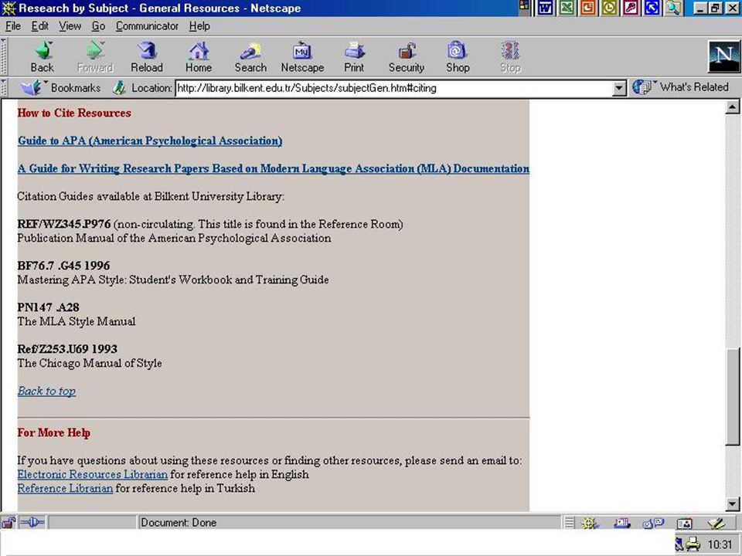This screenshot has width=742, height=556.
Task: Click the 'For More Help' heading
Action: [53, 432]
